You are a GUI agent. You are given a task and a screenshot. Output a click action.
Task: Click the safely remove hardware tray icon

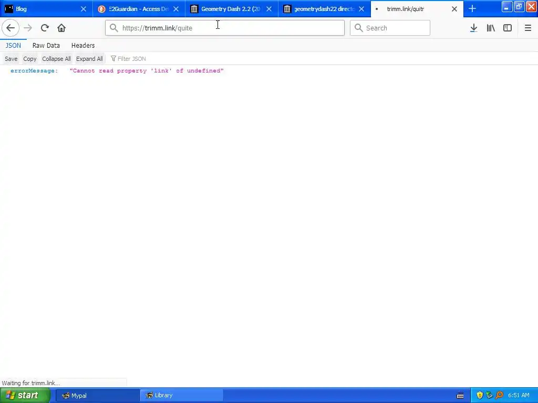tap(490, 395)
